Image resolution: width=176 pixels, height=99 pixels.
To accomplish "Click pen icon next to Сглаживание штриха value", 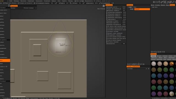I will point(56,3).
